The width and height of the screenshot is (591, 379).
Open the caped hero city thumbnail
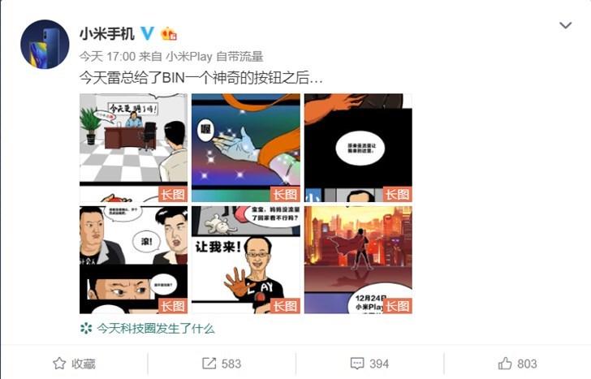tap(358, 260)
